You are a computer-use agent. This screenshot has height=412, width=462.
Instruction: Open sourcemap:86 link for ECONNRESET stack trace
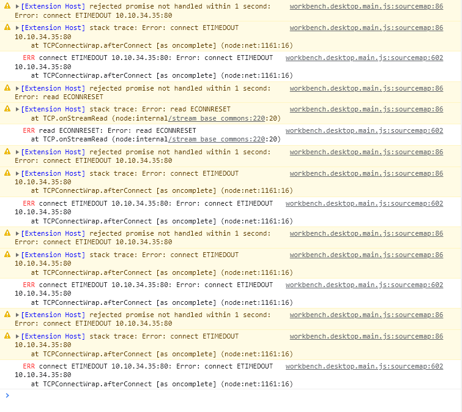[x=366, y=109]
